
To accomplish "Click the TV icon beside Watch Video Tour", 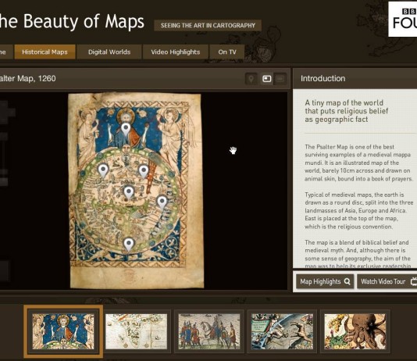I will click(x=414, y=281).
